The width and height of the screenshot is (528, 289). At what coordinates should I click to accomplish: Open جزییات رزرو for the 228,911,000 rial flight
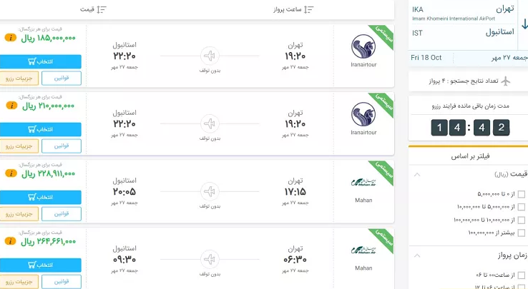[16, 213]
